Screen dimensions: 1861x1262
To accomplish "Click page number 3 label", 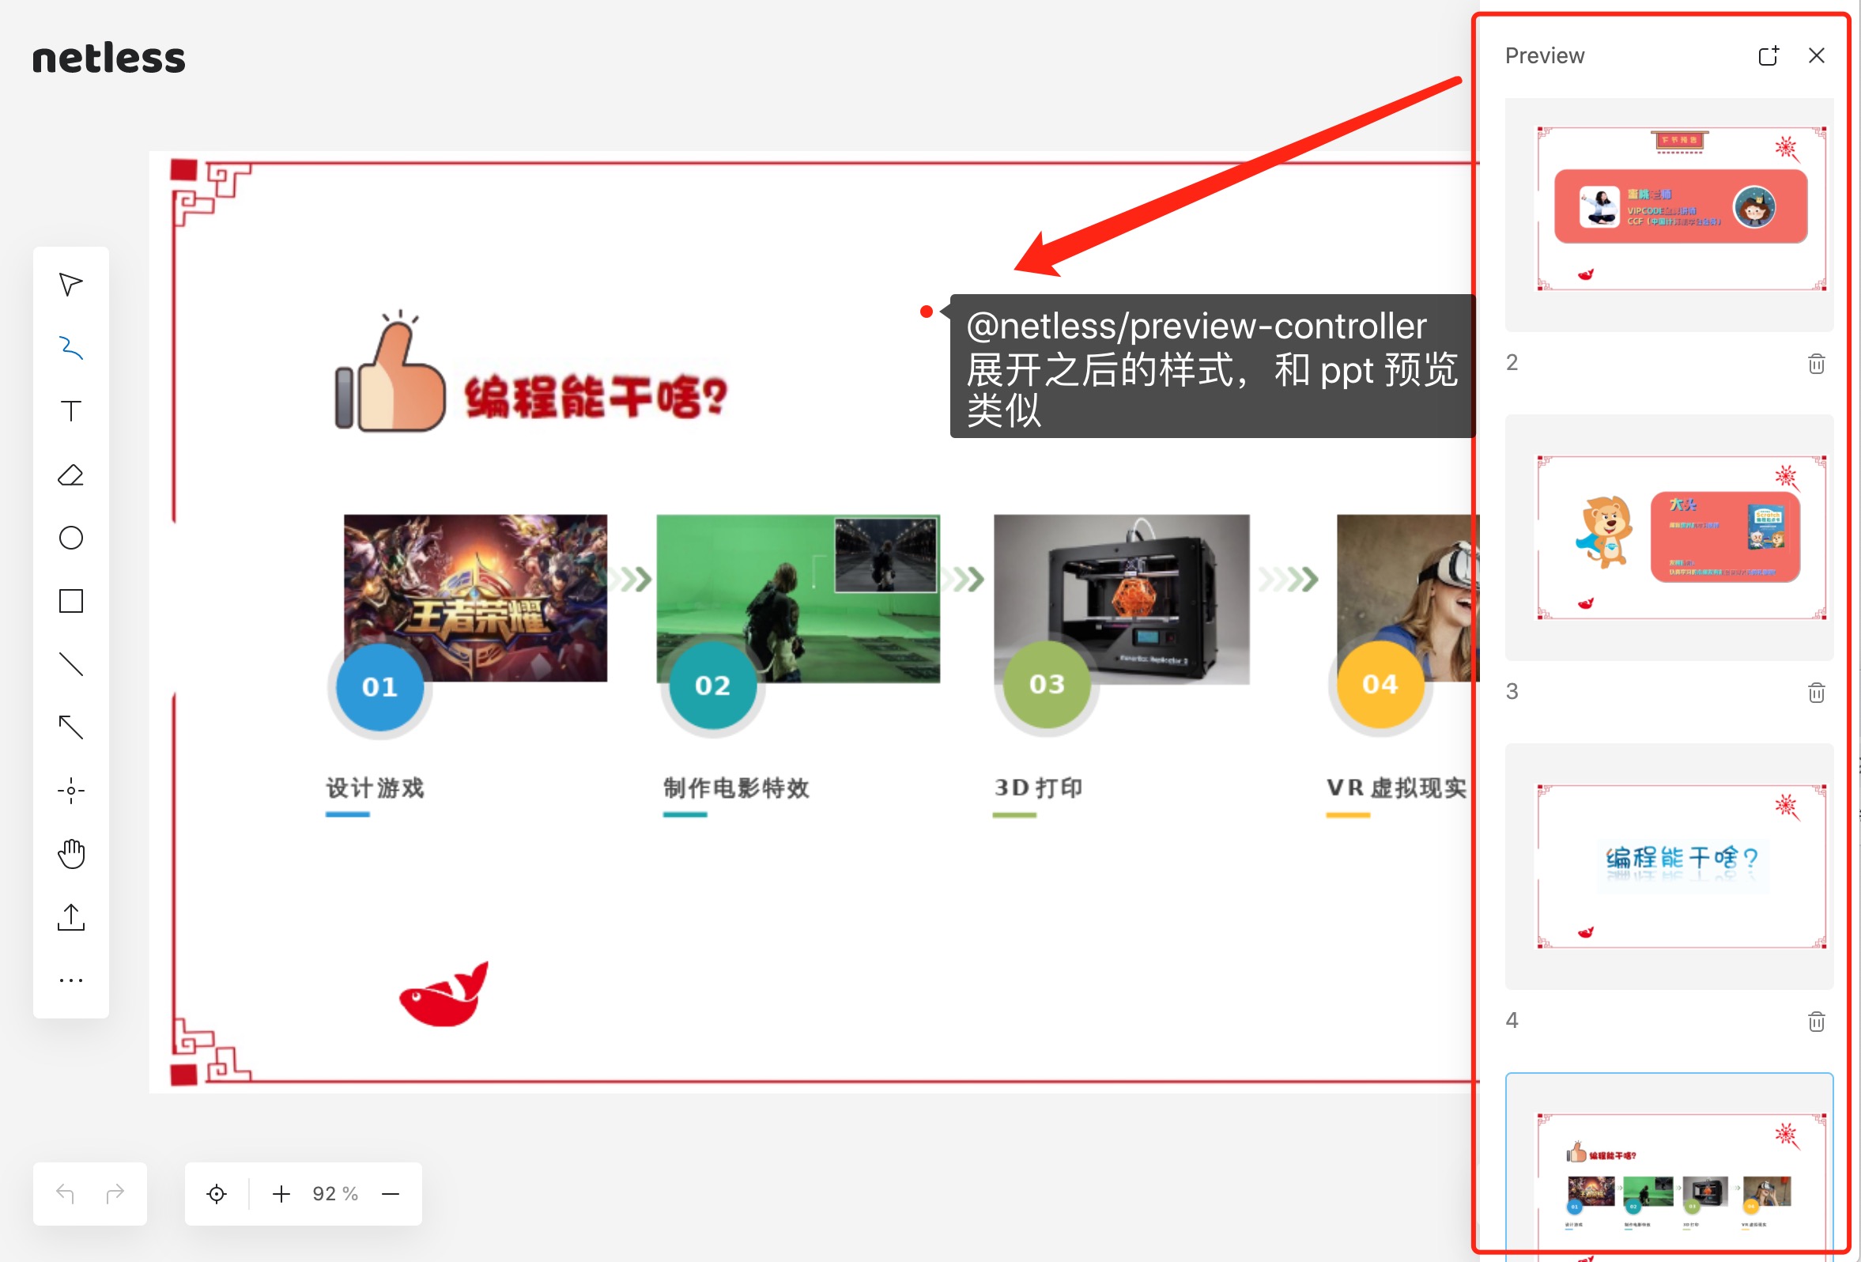I will [1512, 692].
